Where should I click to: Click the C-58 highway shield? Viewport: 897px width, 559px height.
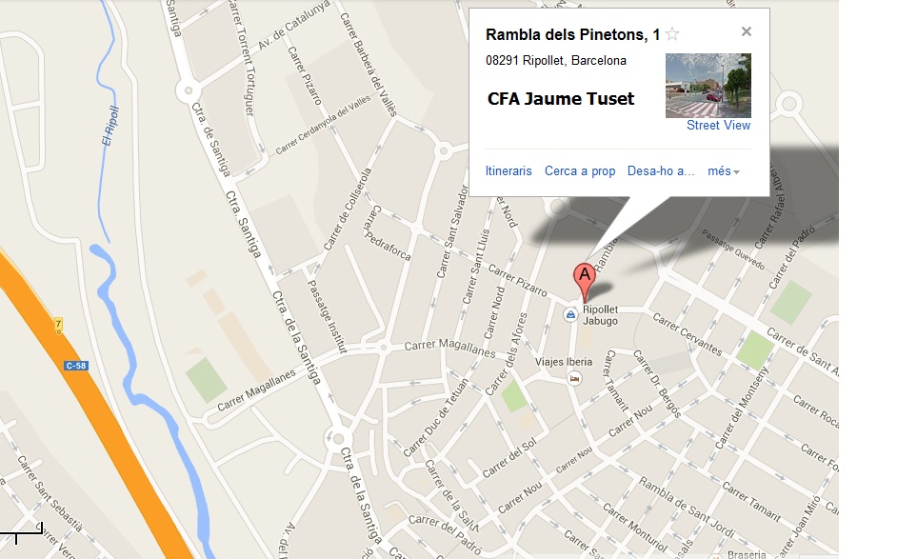point(76,366)
